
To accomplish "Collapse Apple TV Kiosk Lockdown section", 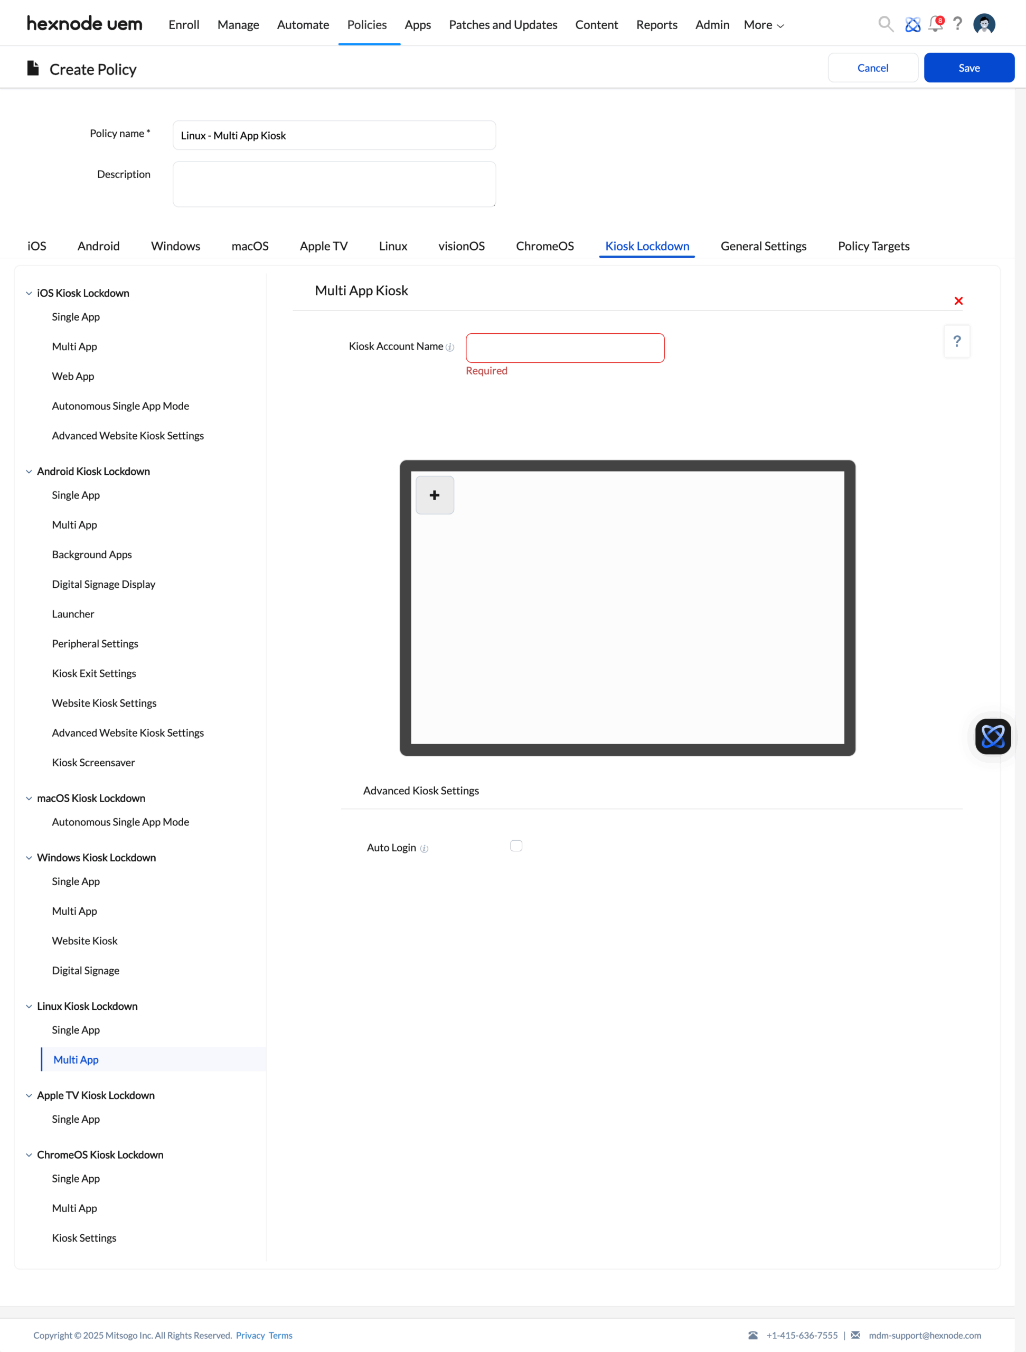I will click(29, 1095).
